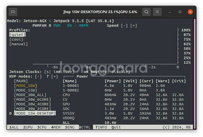Image resolution: width=203 pixels, height=137 pixels.
Task: Select the MODE_30W_2CORE power mode
Action: click(33, 109)
